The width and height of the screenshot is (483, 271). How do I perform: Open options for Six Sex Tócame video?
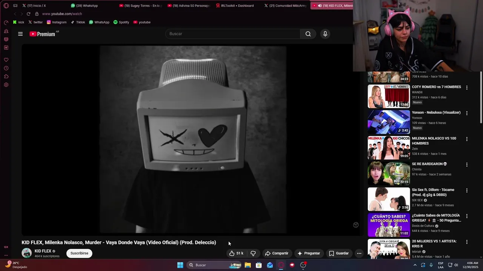(x=467, y=190)
